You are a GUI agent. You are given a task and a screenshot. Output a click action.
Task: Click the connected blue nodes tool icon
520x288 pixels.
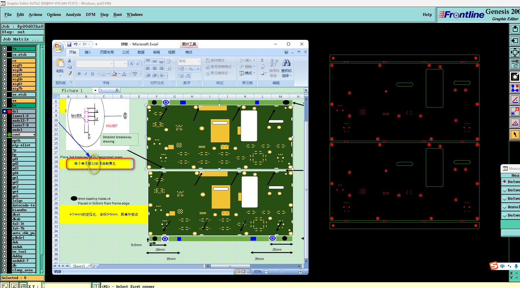[x=515, y=88]
